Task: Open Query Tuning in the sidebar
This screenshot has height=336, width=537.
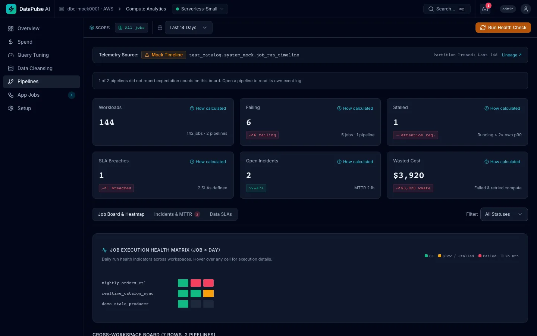Action: click(41, 55)
